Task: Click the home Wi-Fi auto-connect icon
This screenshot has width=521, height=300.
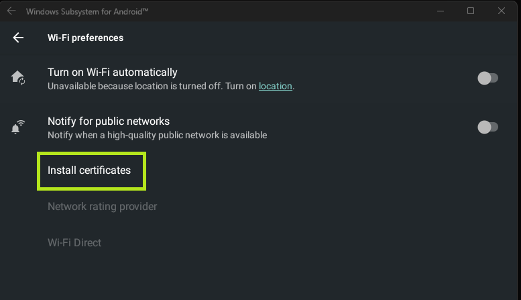Action: [18, 78]
